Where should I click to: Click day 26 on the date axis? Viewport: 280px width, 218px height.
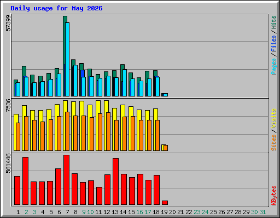221,212
